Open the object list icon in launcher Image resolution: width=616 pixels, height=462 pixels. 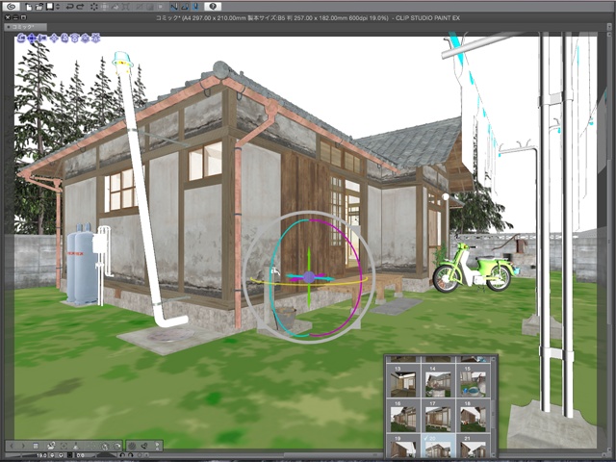click(36, 446)
